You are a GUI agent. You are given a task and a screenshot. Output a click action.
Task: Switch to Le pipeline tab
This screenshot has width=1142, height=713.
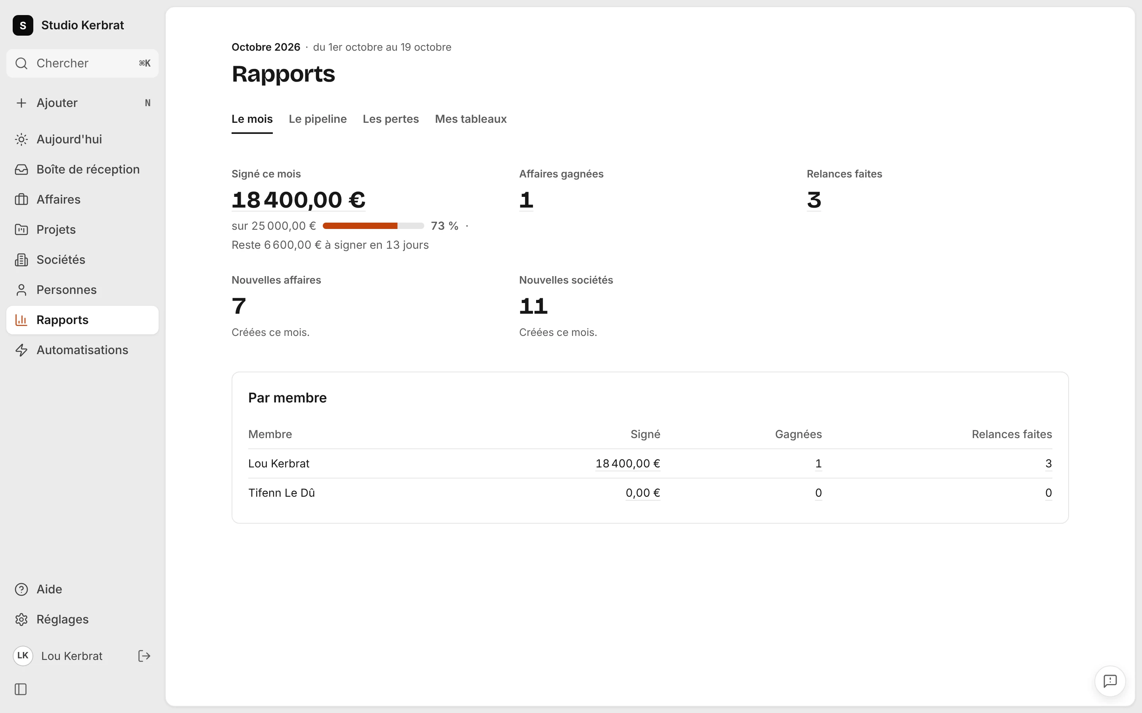click(x=318, y=119)
